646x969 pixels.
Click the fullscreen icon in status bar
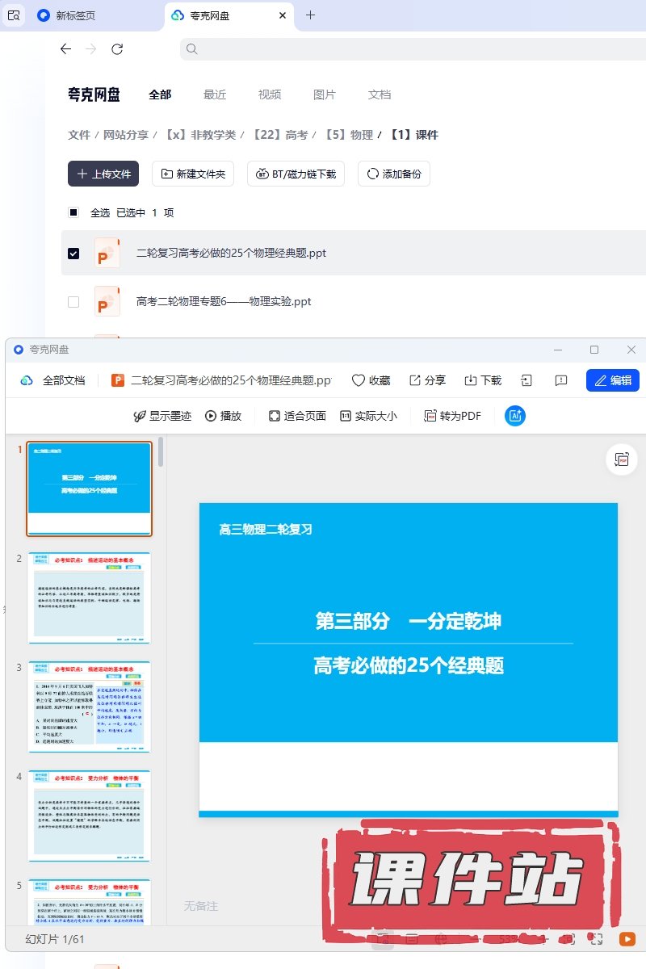596,939
